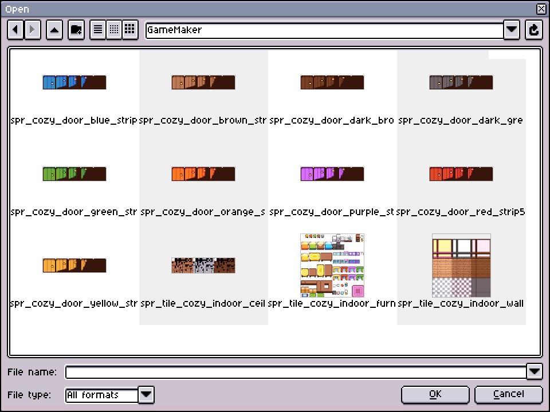Image resolution: width=550 pixels, height=412 pixels.
Task: Create a new folder
Action: pyautogui.click(x=76, y=30)
